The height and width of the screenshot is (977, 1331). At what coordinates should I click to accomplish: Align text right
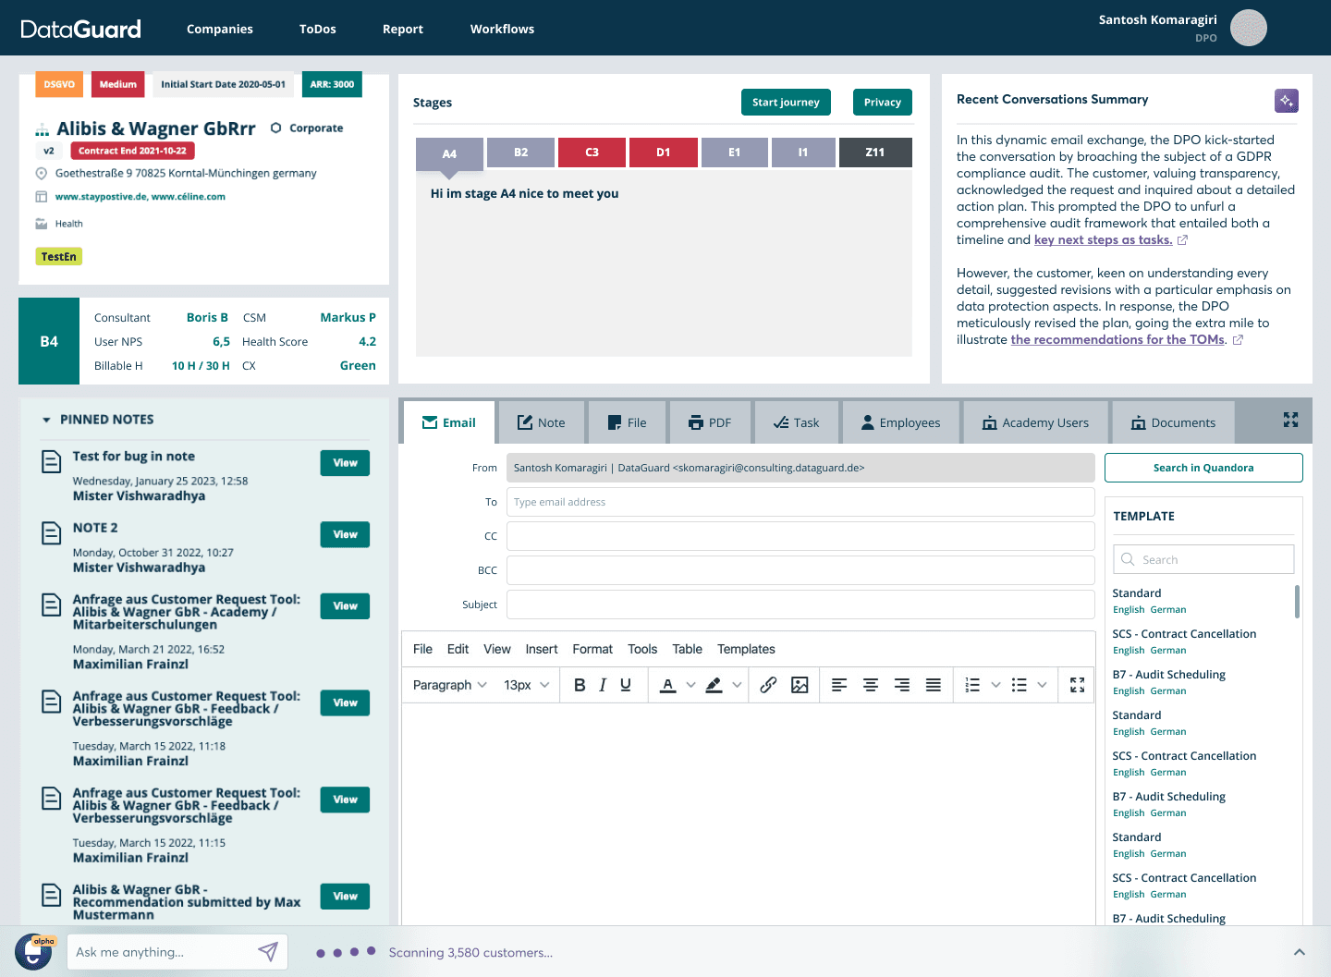902,685
